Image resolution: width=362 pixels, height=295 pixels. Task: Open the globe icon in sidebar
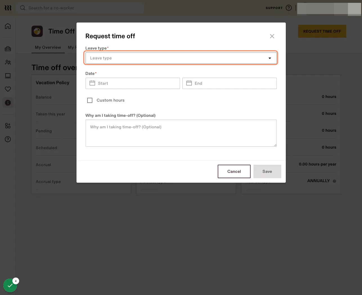coord(8,103)
